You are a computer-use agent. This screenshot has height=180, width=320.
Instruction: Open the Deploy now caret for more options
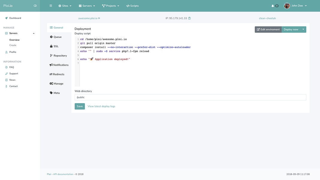pyautogui.click(x=303, y=29)
